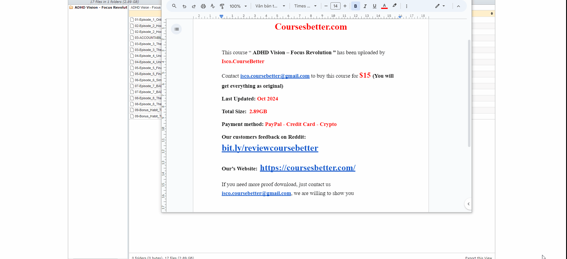Print the document with printer icon
The image size is (567, 259).
pyautogui.click(x=203, y=6)
